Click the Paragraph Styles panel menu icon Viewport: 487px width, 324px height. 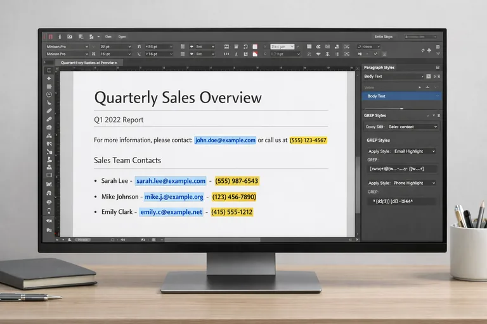[437, 67]
